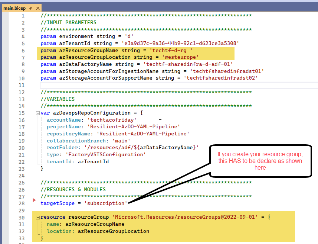Click line number 11 in the gutter
The image size is (318, 244).
pyautogui.click(x=22, y=85)
